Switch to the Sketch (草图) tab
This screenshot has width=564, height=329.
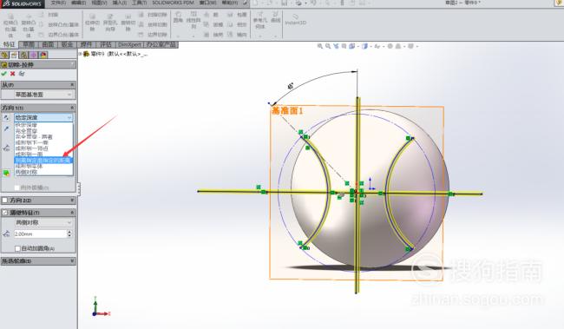(29, 44)
